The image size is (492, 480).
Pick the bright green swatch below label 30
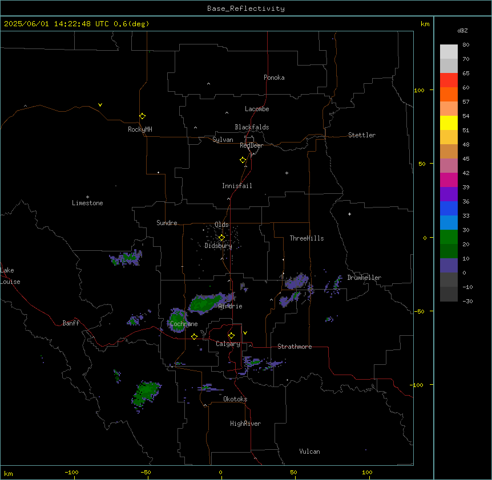pos(449,237)
